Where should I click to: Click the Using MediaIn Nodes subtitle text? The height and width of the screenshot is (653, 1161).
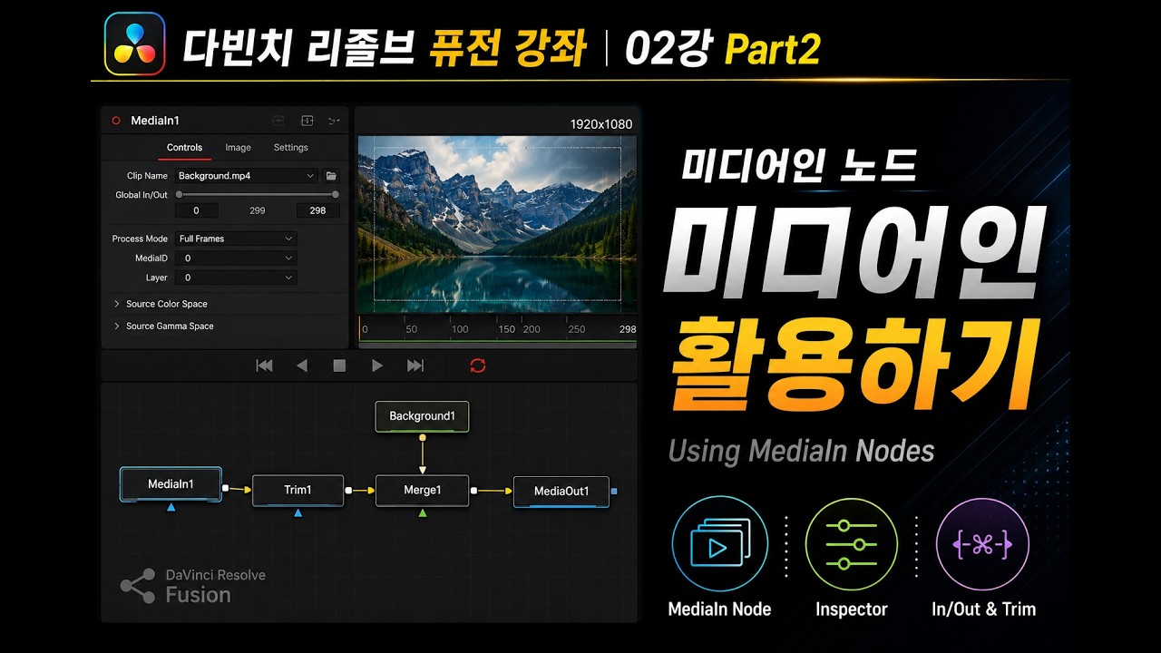coord(801,450)
